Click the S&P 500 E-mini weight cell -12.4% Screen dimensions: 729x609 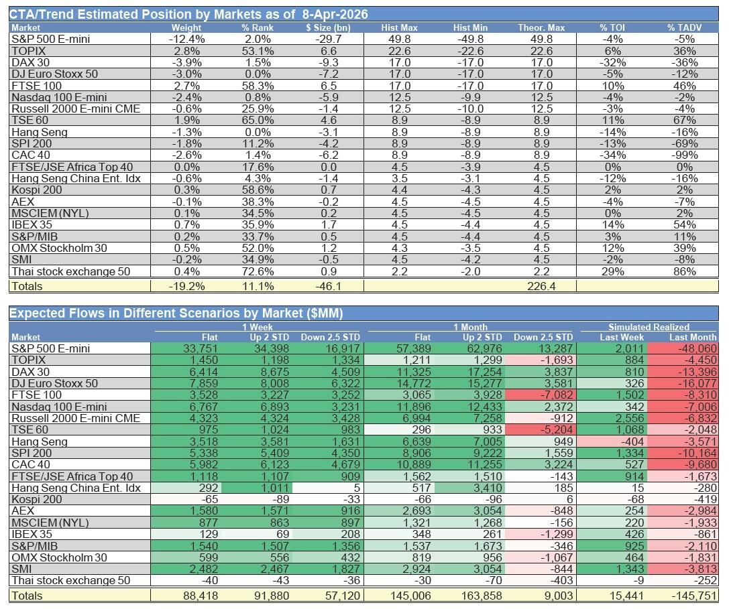[186, 39]
